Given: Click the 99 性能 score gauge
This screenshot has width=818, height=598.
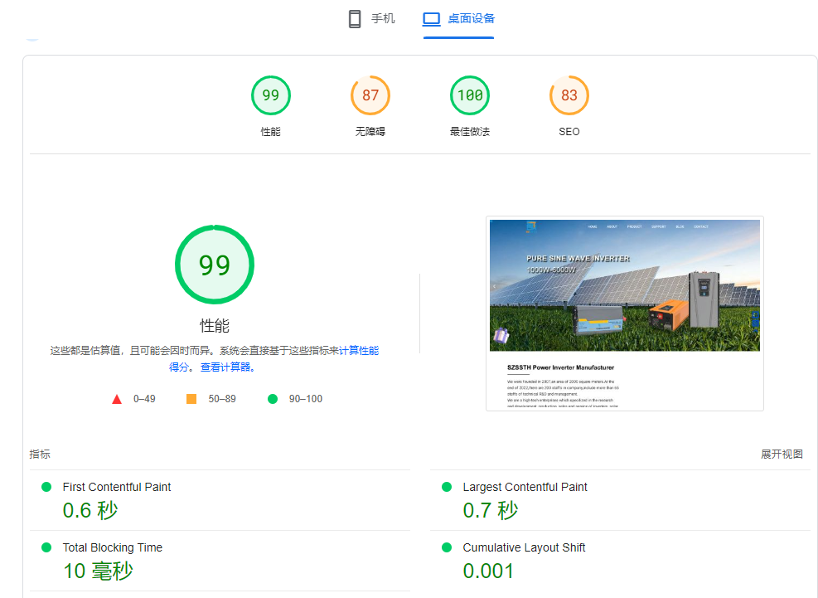Looking at the screenshot, I should [270, 95].
